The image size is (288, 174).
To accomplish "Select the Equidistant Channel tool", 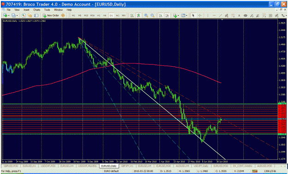I will 227,16.
